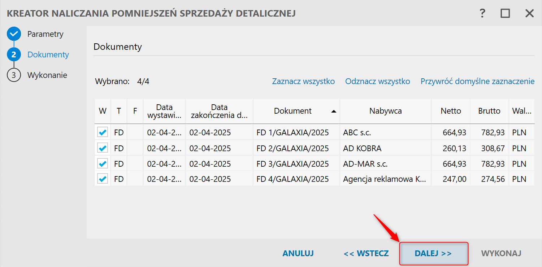Cancel the wizard with ANULUJ
Viewport: 542px width, 267px height.
[298, 253]
